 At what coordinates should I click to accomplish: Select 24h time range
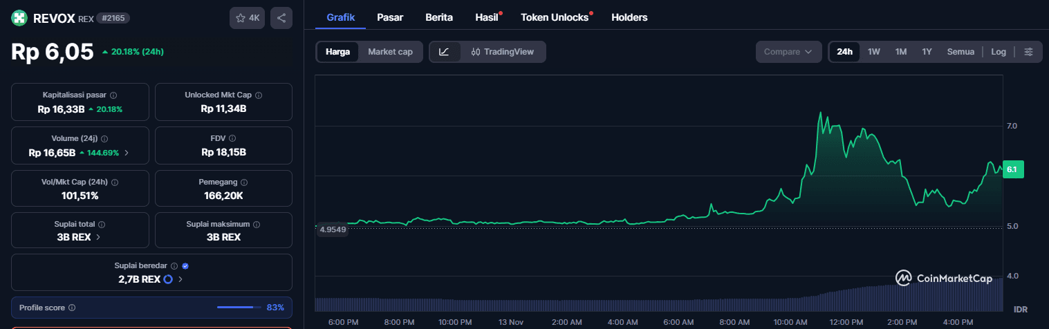844,52
